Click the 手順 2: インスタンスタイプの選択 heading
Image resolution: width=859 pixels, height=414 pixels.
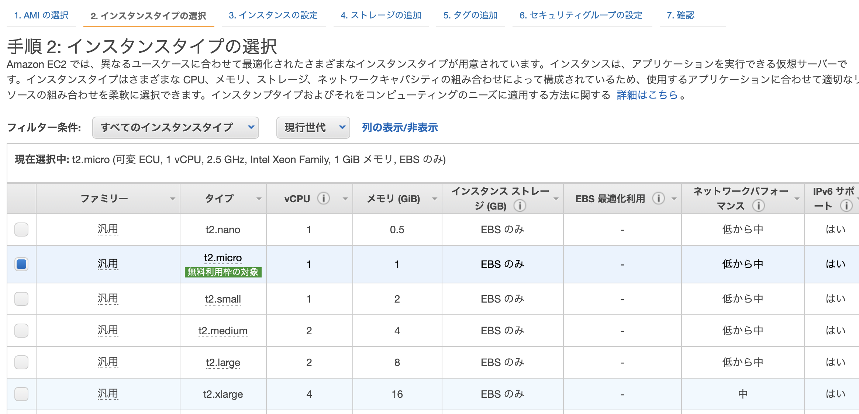[x=142, y=46]
